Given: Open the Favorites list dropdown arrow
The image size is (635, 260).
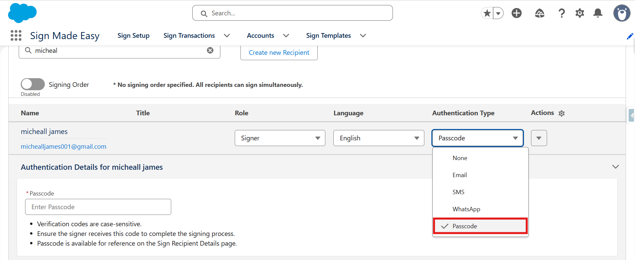Looking at the screenshot, I should point(498,13).
